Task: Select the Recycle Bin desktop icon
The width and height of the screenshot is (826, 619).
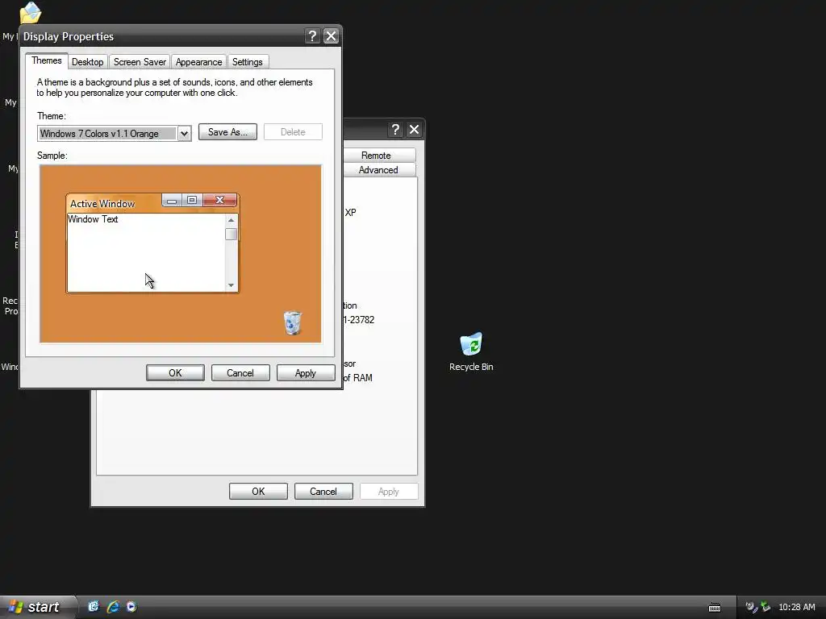Action: 471,343
